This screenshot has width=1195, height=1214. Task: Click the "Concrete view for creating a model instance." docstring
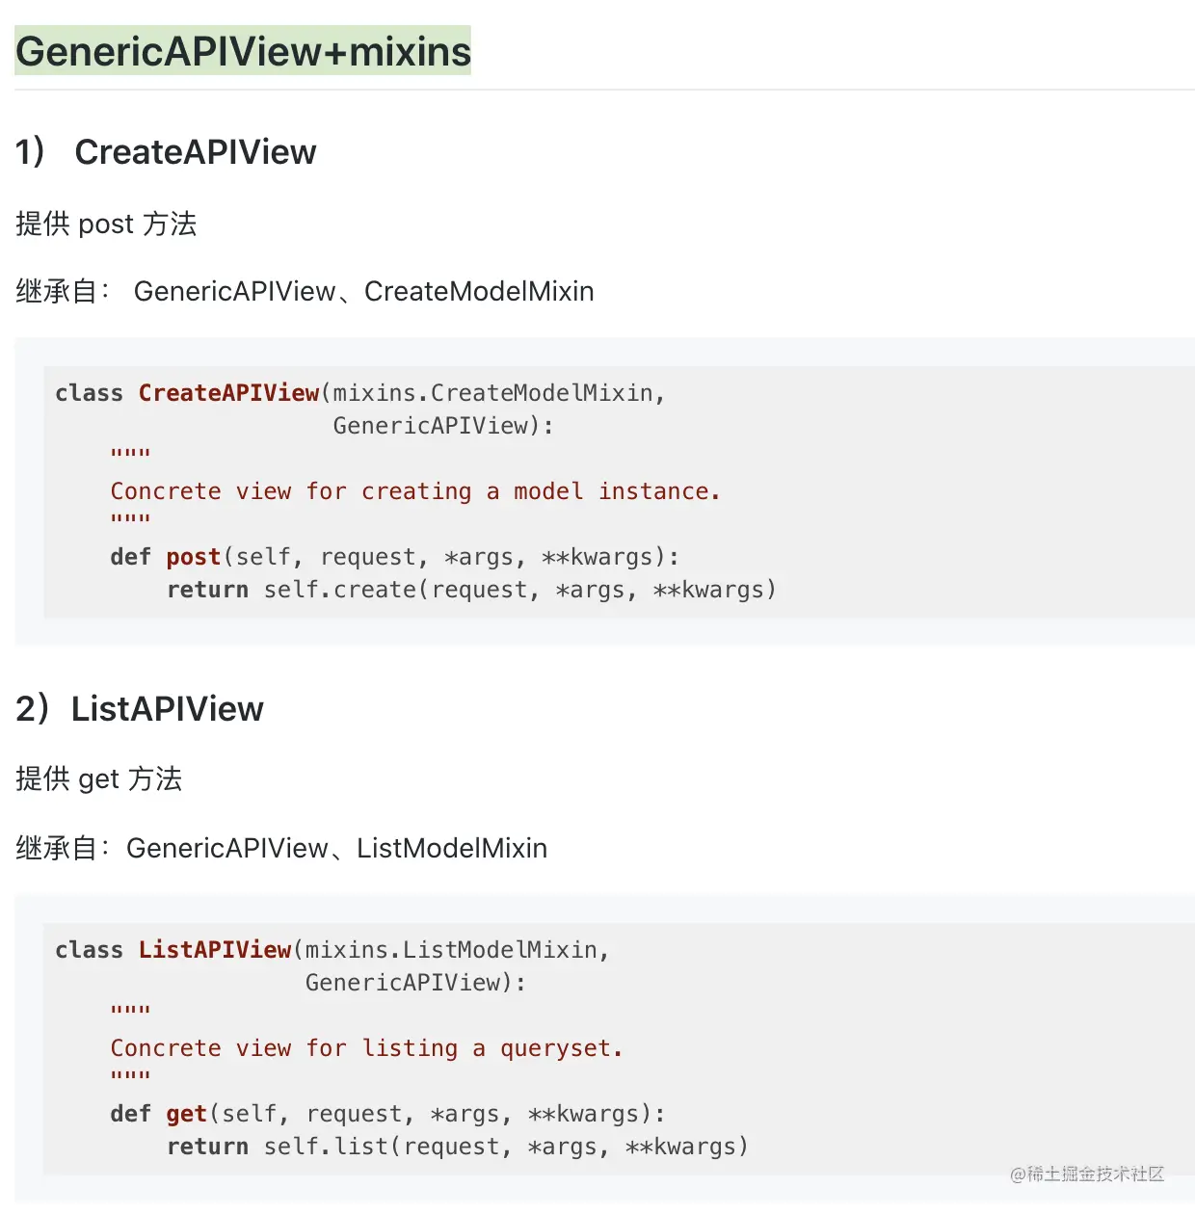(415, 491)
